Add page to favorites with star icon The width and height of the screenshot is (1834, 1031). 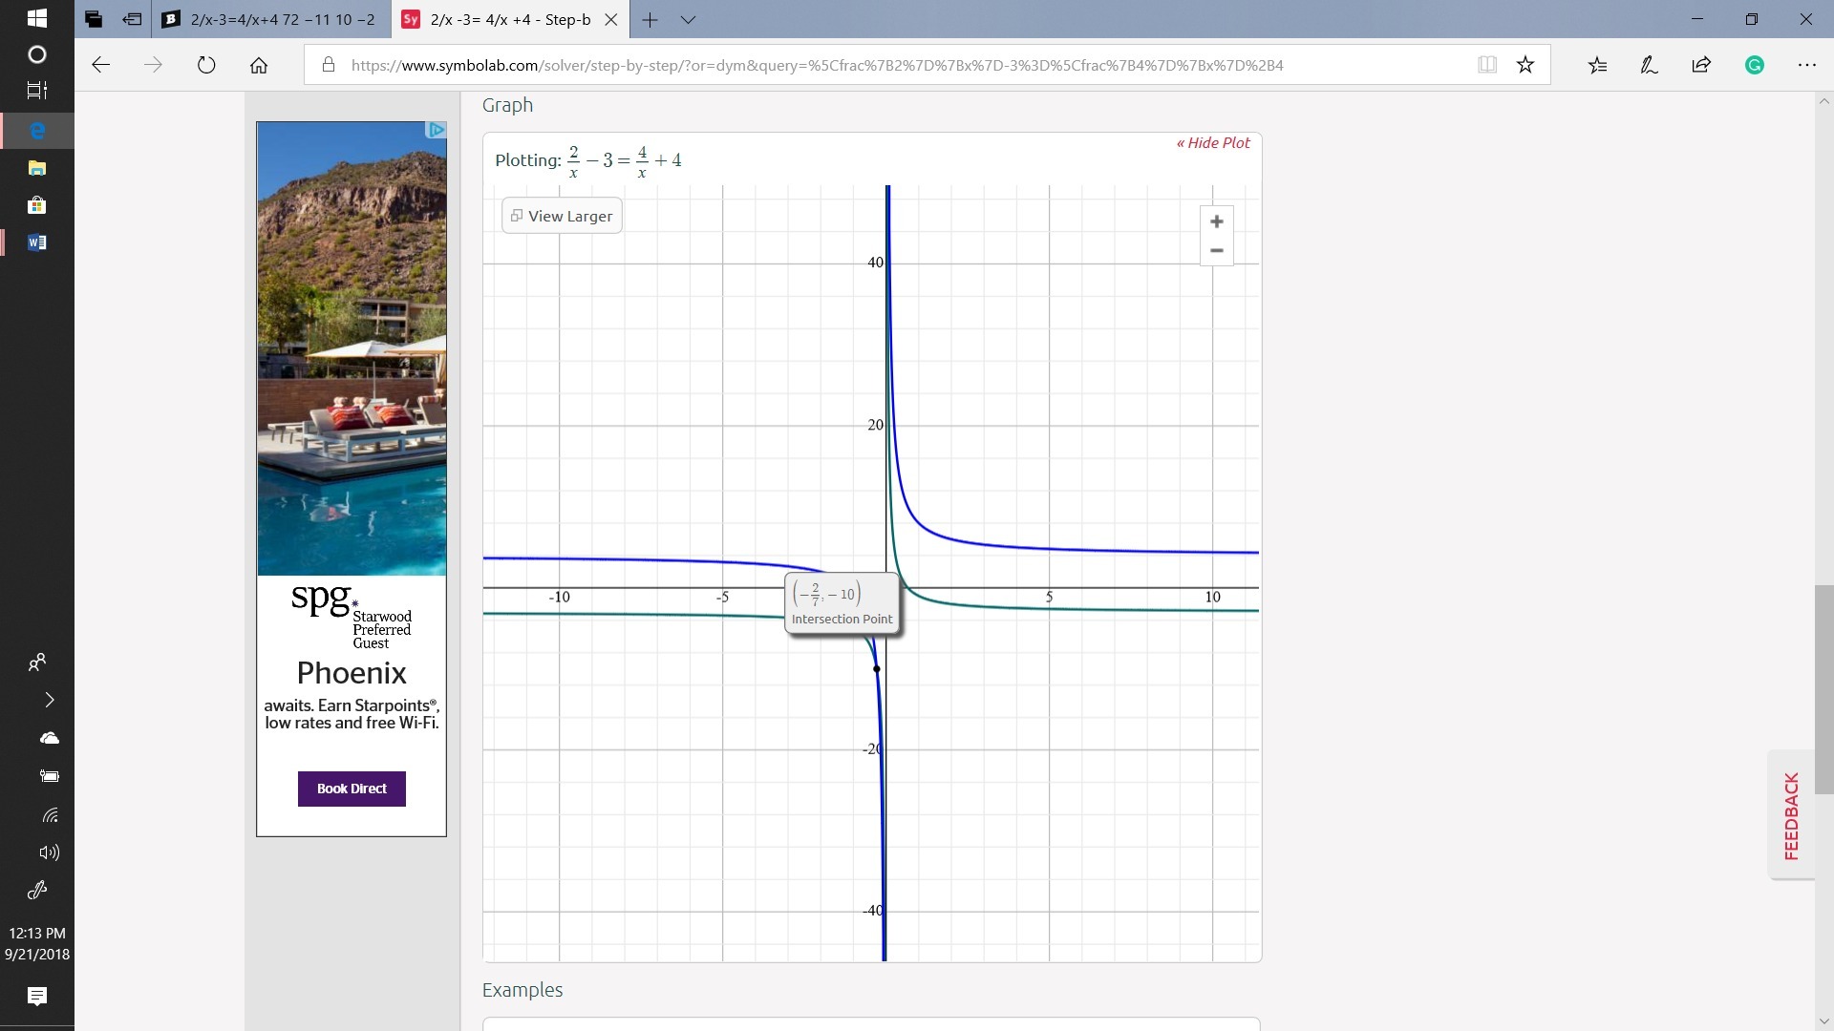(x=1525, y=65)
